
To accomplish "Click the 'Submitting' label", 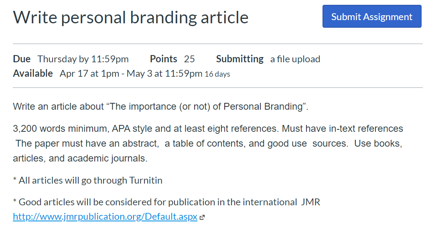I will coord(239,59).
